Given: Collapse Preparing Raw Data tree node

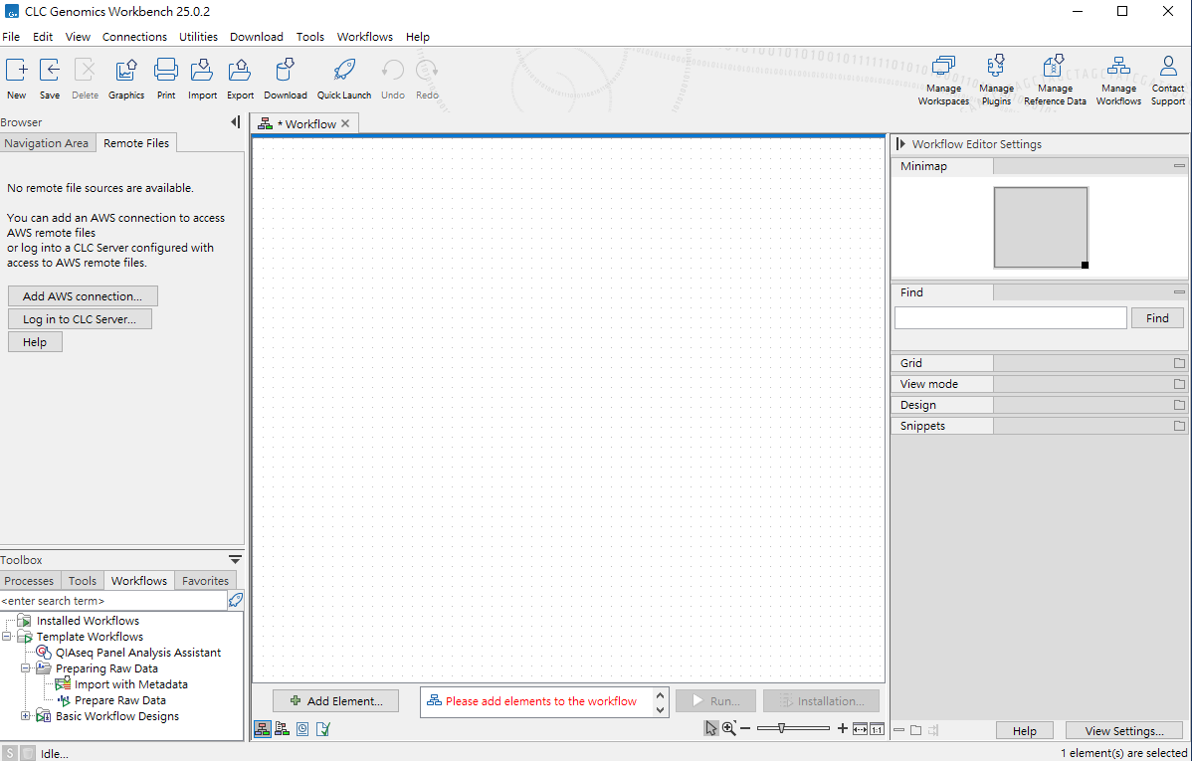Looking at the screenshot, I should point(25,668).
